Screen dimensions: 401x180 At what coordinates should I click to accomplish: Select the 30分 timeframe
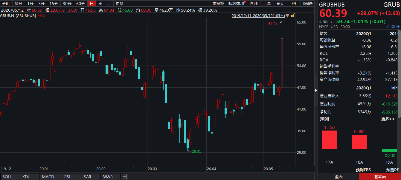pos(67,4)
